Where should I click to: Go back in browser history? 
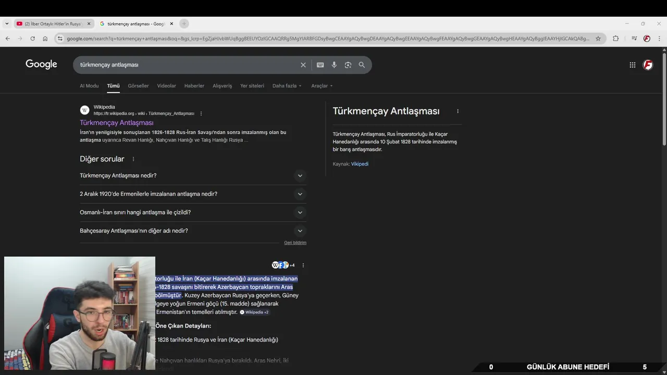coord(7,39)
